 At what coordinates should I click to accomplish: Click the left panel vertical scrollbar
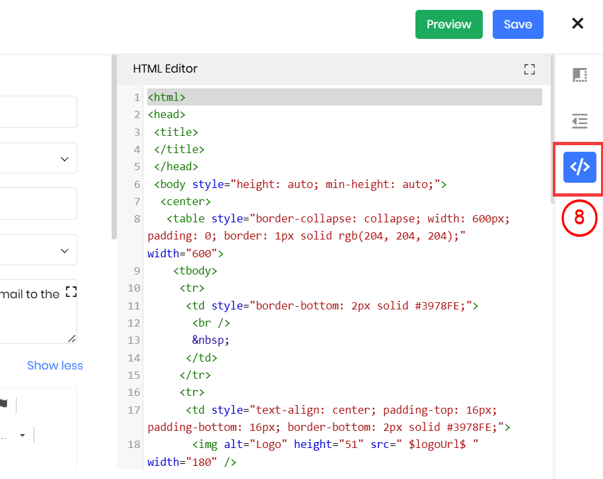tap(114, 146)
